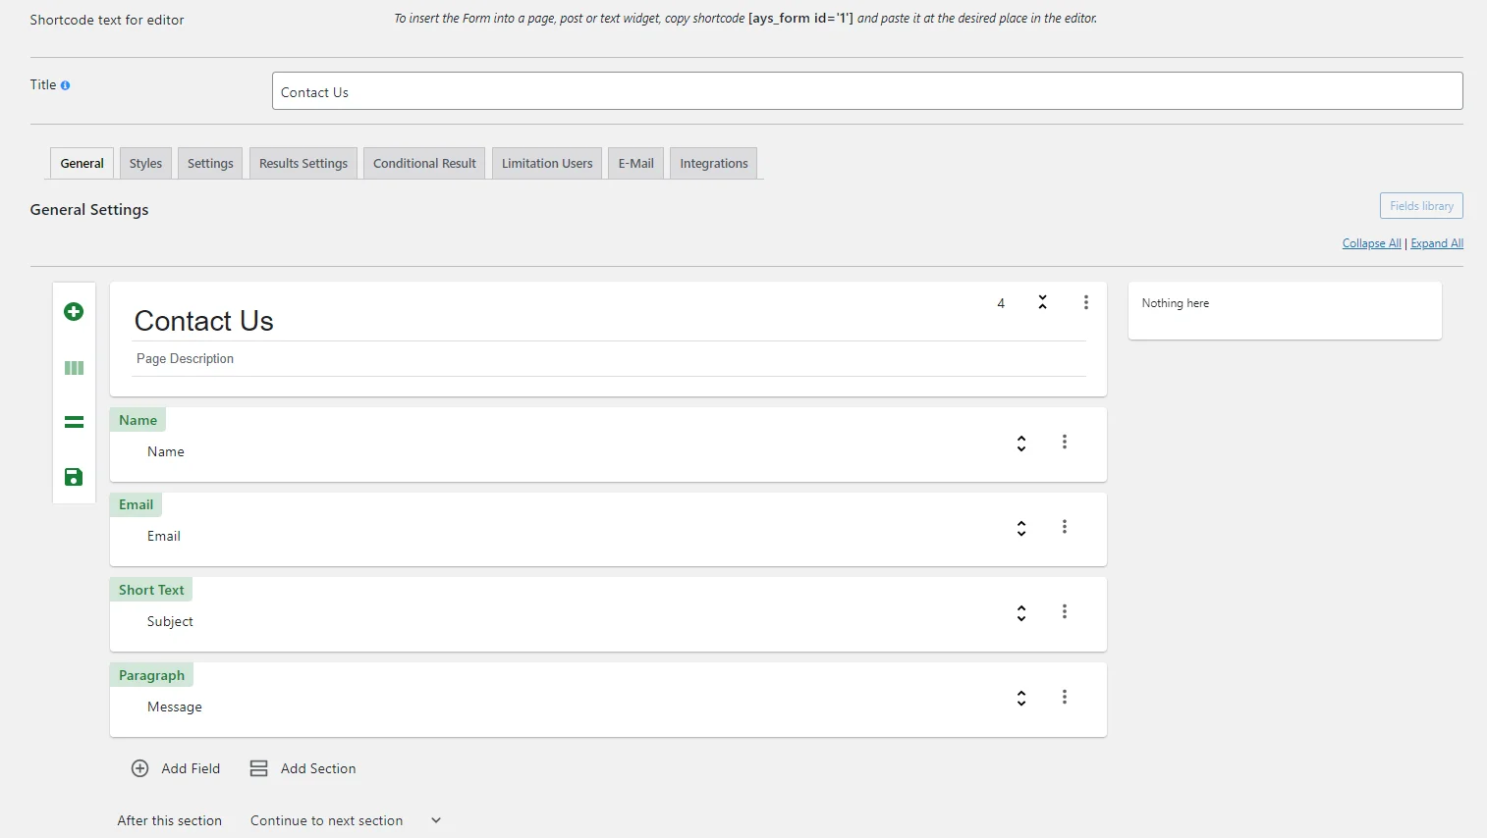Click the Page Description input
1487x838 pixels.
[609, 359]
